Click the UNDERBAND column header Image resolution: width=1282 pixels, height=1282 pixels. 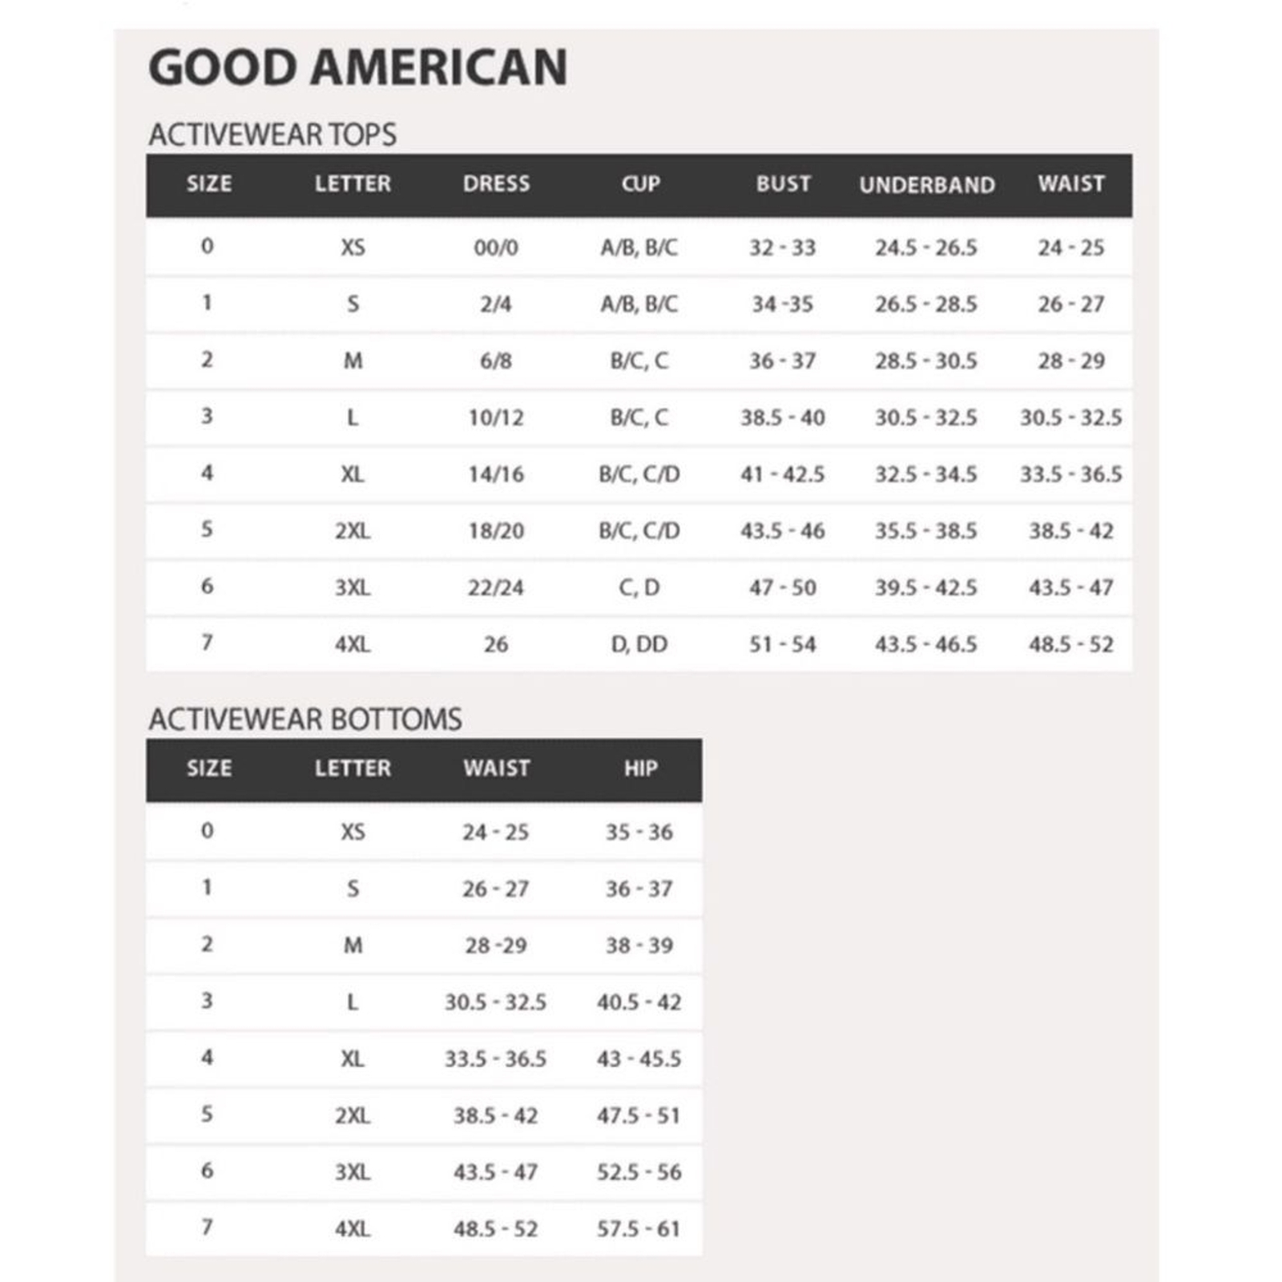(x=927, y=185)
